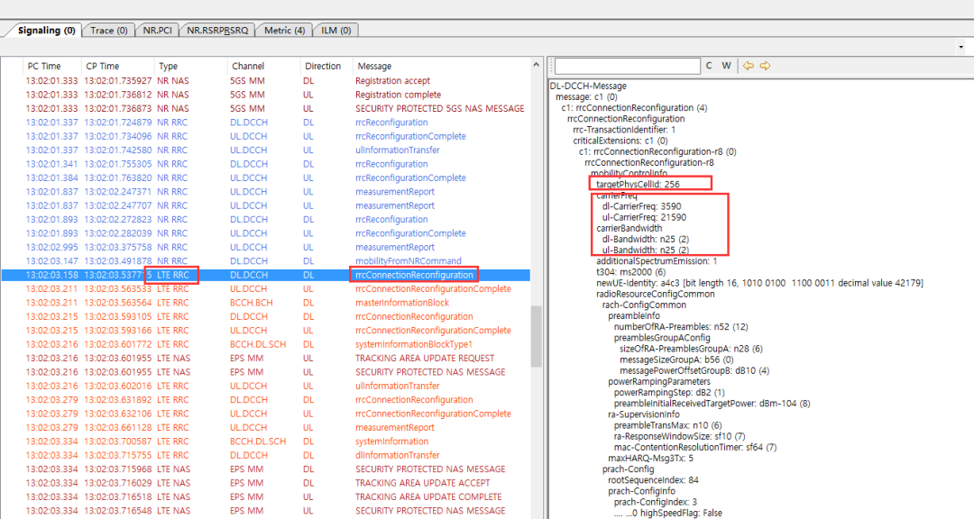The image size is (974, 519).
Task: Open the ILM (0) tab
Action: (x=336, y=30)
